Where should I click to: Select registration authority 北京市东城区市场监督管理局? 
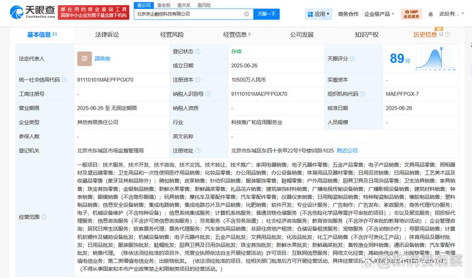click(110, 151)
